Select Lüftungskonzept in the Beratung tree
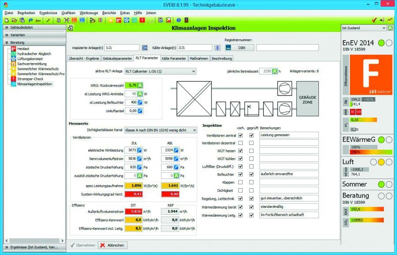 pos(30,59)
